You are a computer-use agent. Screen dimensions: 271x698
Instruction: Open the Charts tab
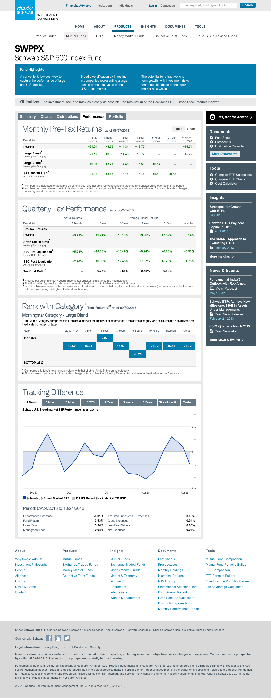pyautogui.click(x=46, y=117)
